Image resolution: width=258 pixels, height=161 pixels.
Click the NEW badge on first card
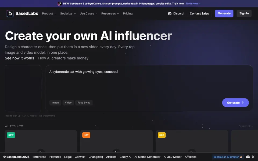pos(11,135)
